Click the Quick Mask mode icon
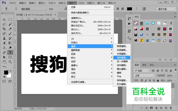178x111 pixels. click(4, 81)
